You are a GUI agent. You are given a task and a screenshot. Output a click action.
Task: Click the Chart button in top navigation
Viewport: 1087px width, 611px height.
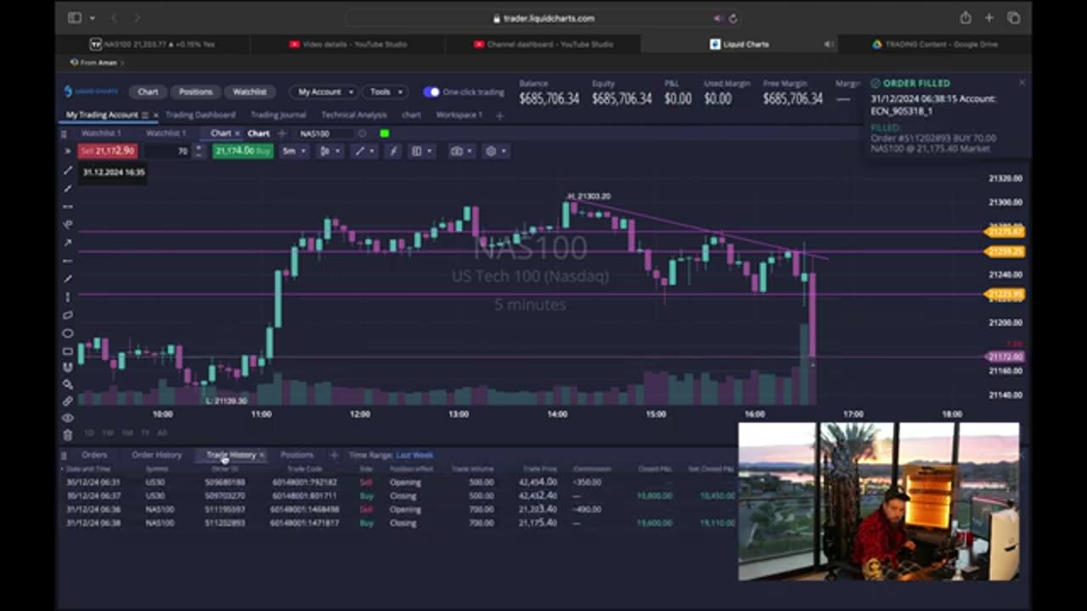[148, 92]
